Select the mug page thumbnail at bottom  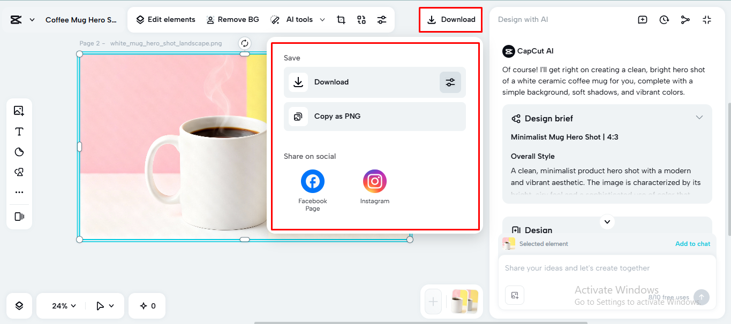click(x=465, y=302)
